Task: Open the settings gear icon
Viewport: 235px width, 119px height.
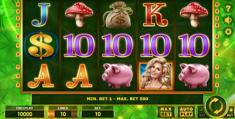Action: point(228,32)
